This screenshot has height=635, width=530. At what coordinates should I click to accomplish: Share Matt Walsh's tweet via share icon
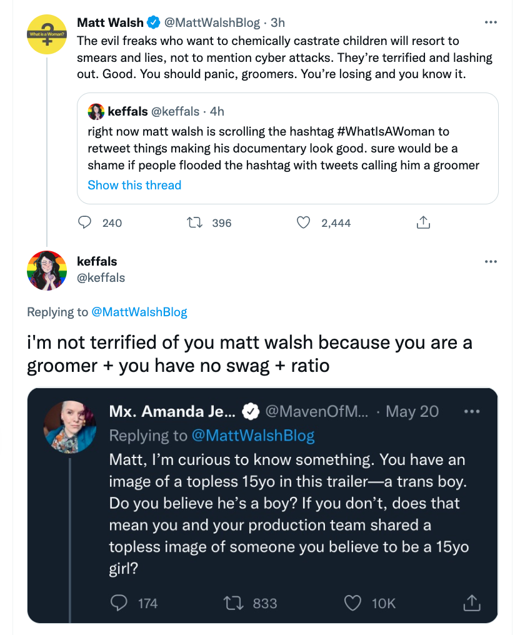pos(423,222)
